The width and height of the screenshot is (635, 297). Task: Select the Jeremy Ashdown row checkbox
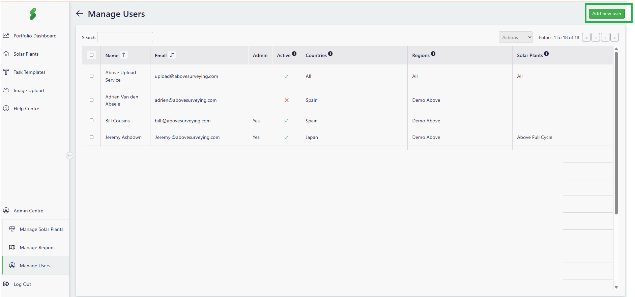pos(91,137)
